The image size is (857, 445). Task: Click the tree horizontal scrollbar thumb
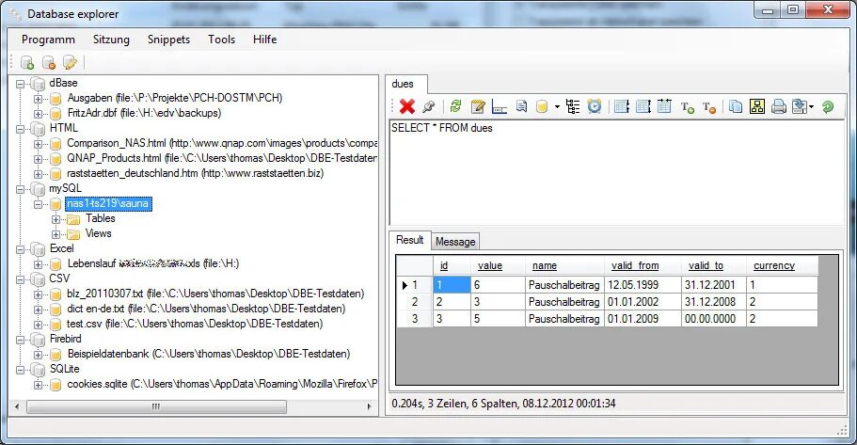pyautogui.click(x=156, y=406)
